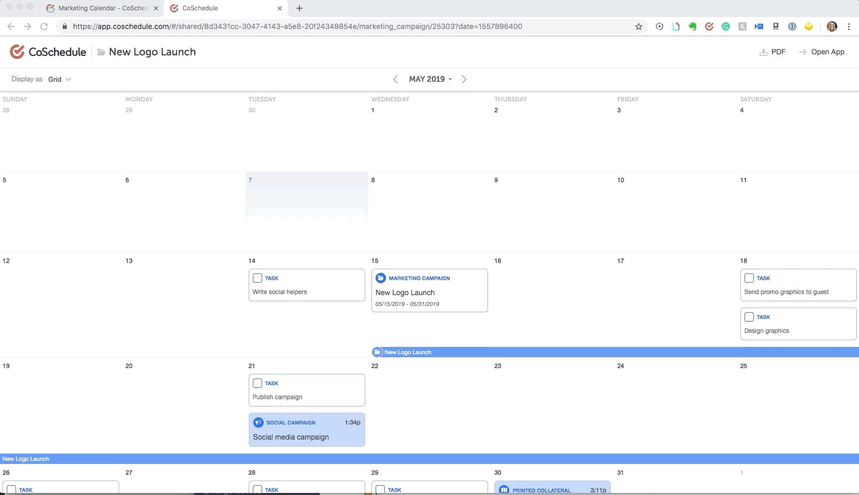Viewport: 859px width, 495px height.
Task: Click the CoSchedule extension icon in toolbar
Action: 709,26
